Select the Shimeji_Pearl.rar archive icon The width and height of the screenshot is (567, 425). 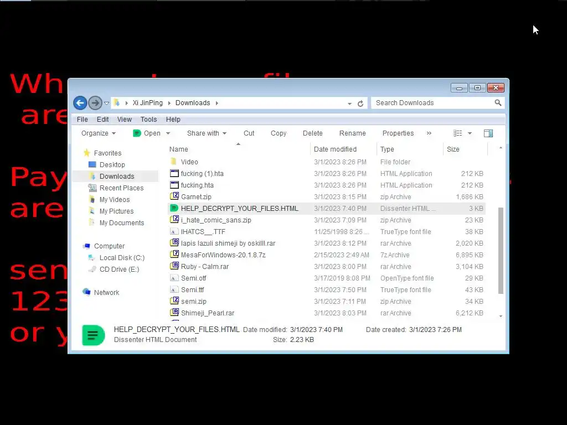(174, 312)
